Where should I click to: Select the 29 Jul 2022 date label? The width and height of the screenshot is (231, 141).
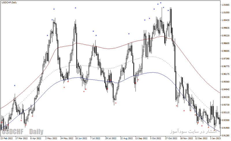point(111,138)
